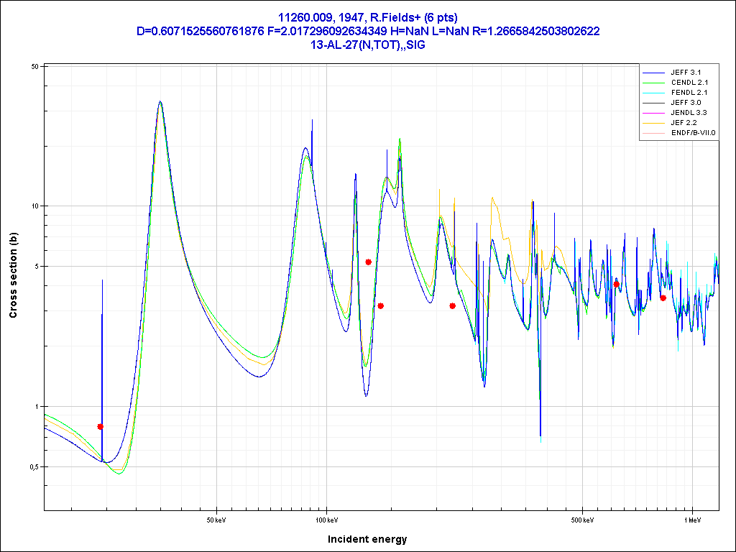Click the 'Incident energy' axis label

(367, 539)
